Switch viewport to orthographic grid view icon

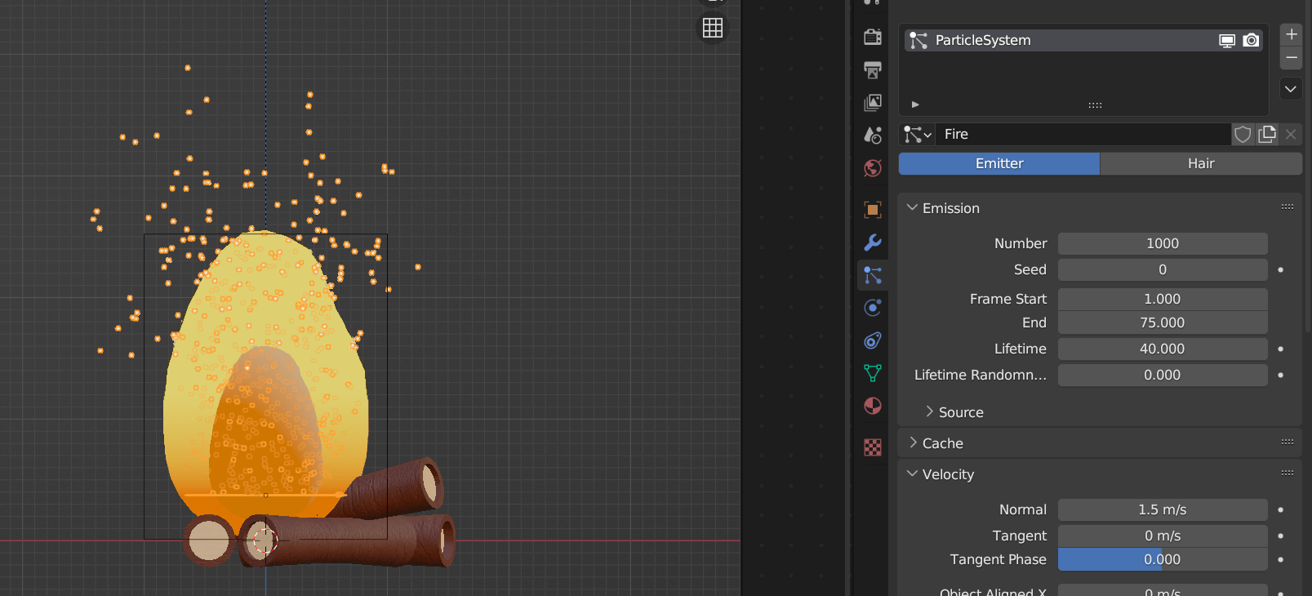pyautogui.click(x=713, y=28)
